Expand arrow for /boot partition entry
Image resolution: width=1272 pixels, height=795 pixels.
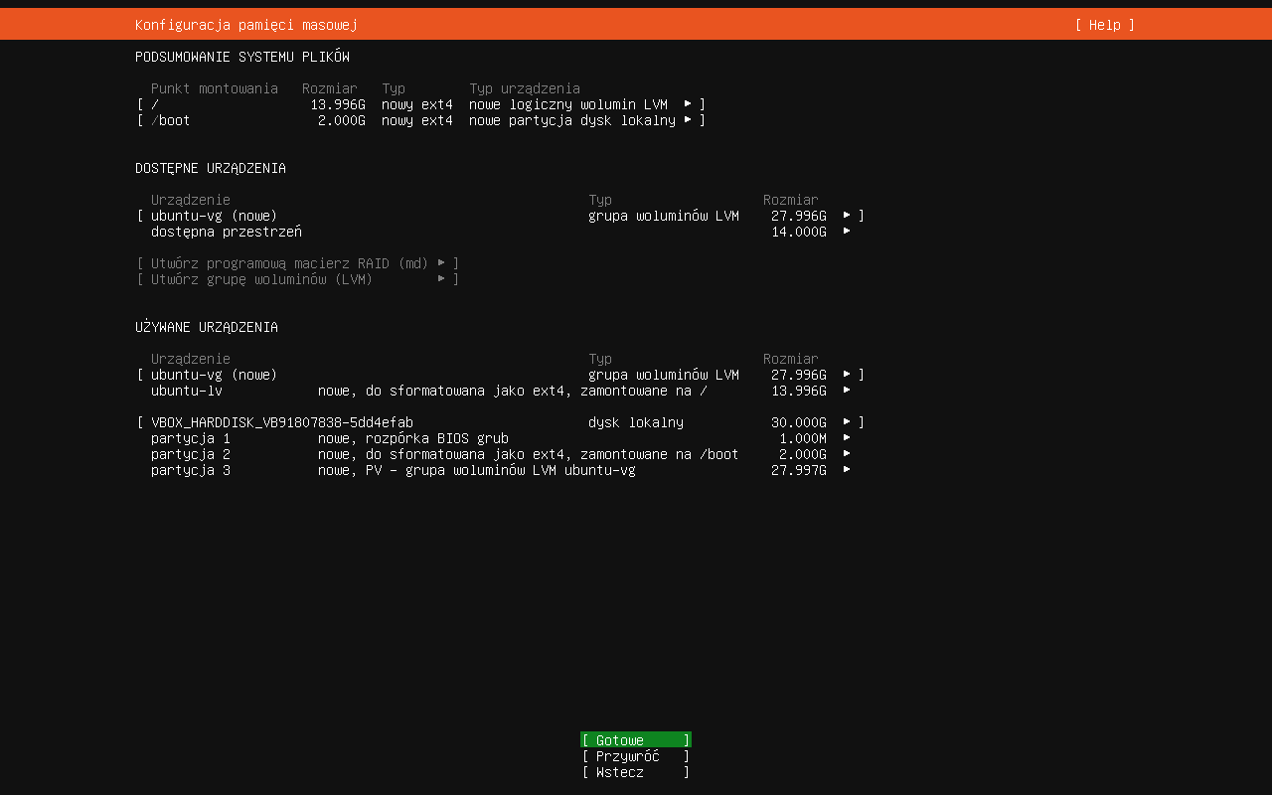pyautogui.click(x=688, y=119)
